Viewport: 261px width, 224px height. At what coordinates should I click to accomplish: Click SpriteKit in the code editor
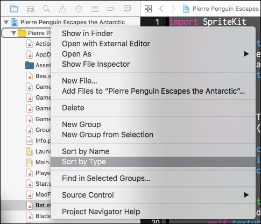click(x=224, y=22)
